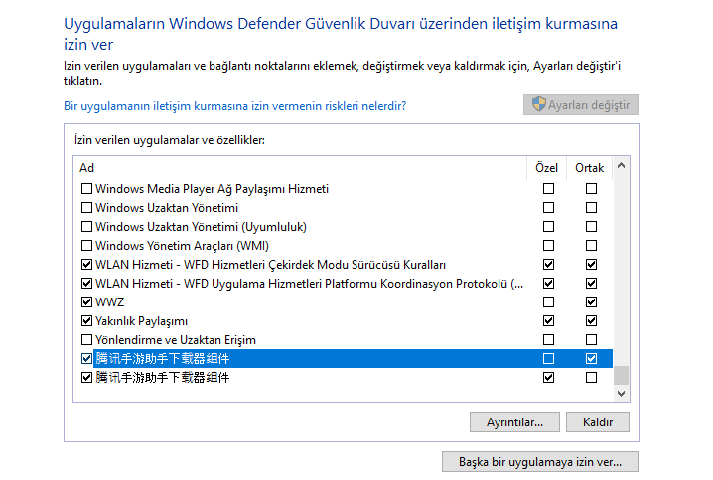The width and height of the screenshot is (713, 480).
Task: Toggle Özel checkbox for WWZ row
Action: 549,302
